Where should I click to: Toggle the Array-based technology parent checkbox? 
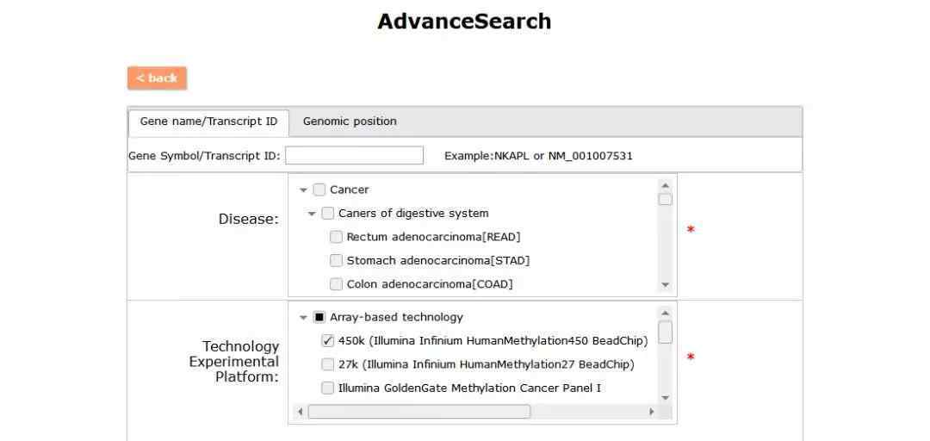319,317
